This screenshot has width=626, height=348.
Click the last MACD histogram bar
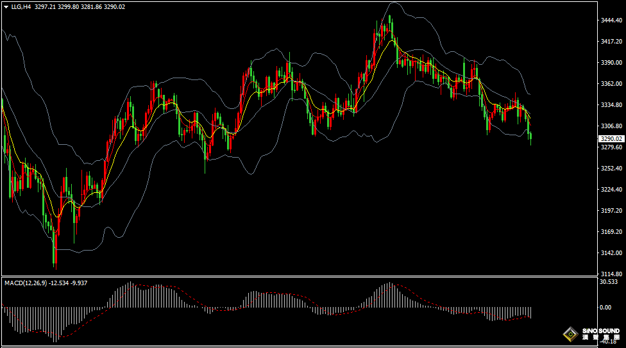(x=531, y=312)
